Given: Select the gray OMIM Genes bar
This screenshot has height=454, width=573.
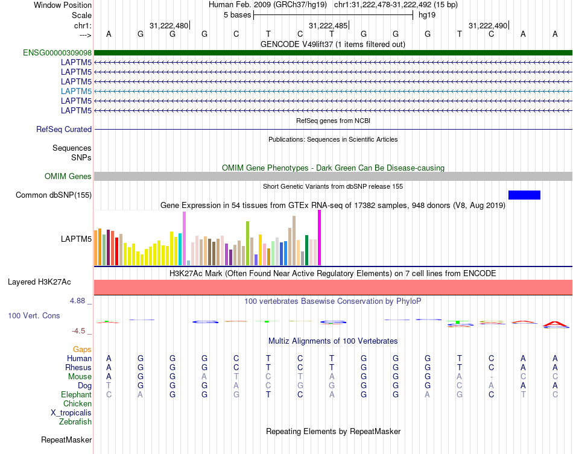Looking at the screenshot, I should click(333, 177).
